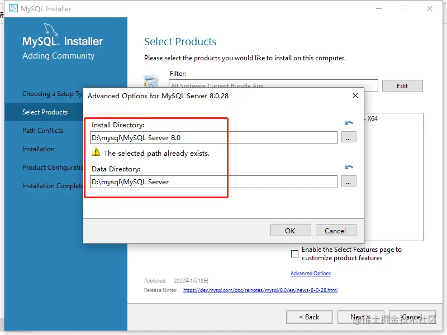Click the Data Directory path field

(x=213, y=182)
